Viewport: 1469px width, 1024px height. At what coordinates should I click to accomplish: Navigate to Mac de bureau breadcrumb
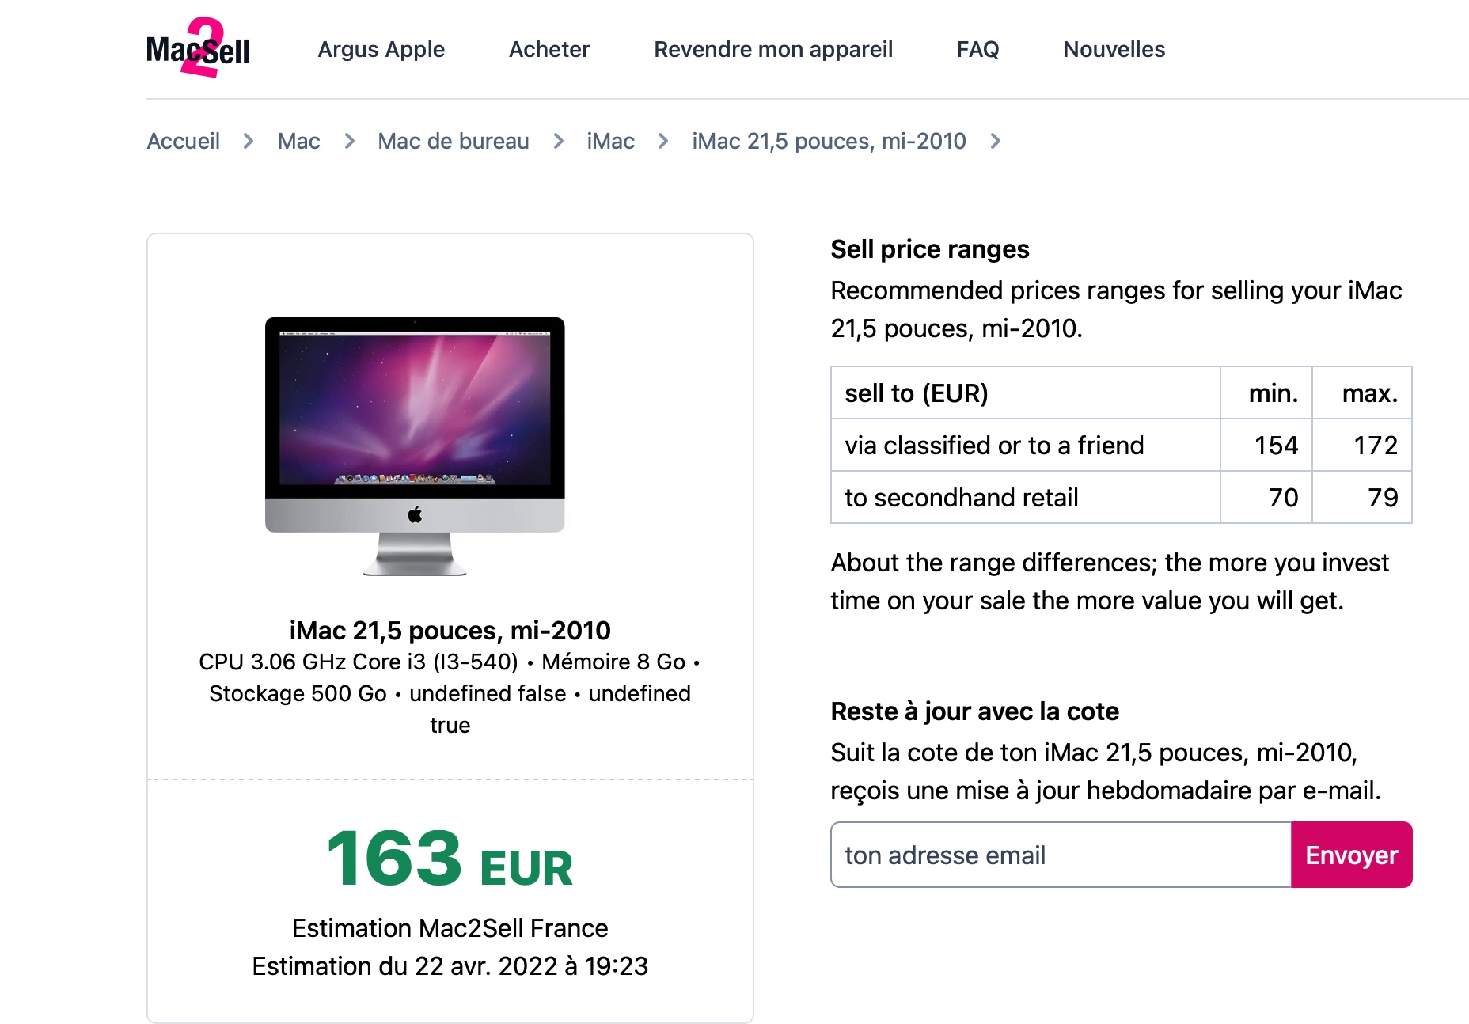pos(454,141)
